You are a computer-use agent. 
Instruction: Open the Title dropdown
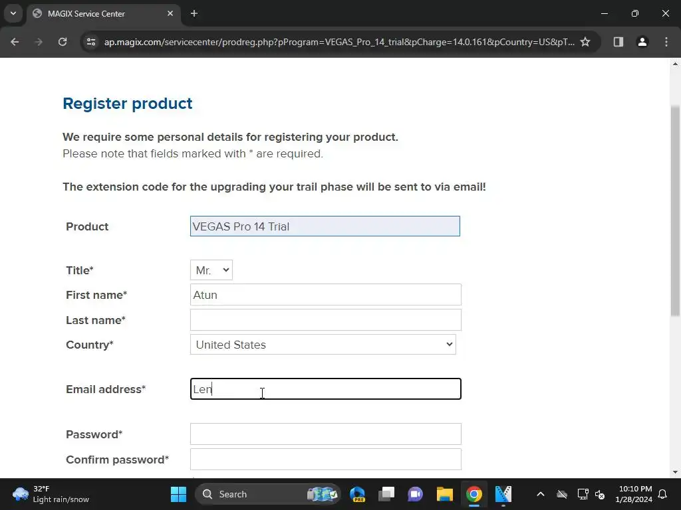pyautogui.click(x=211, y=270)
